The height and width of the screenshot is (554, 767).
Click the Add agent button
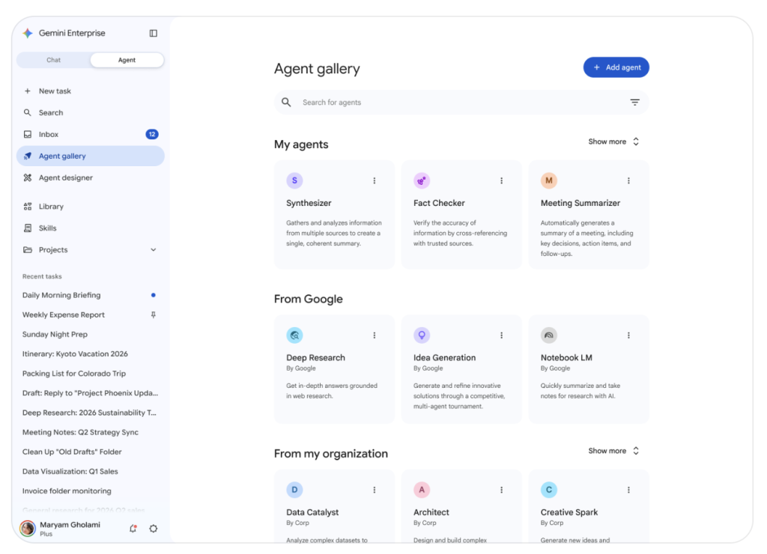(616, 67)
